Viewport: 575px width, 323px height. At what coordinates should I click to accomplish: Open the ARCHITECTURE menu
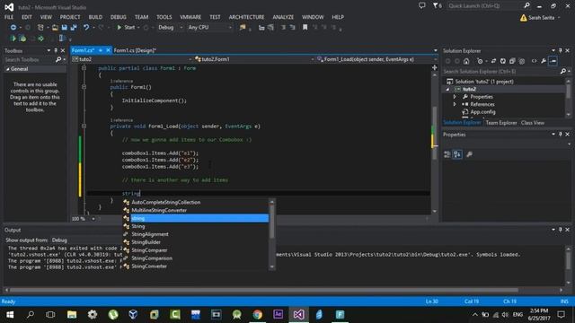coord(246,17)
